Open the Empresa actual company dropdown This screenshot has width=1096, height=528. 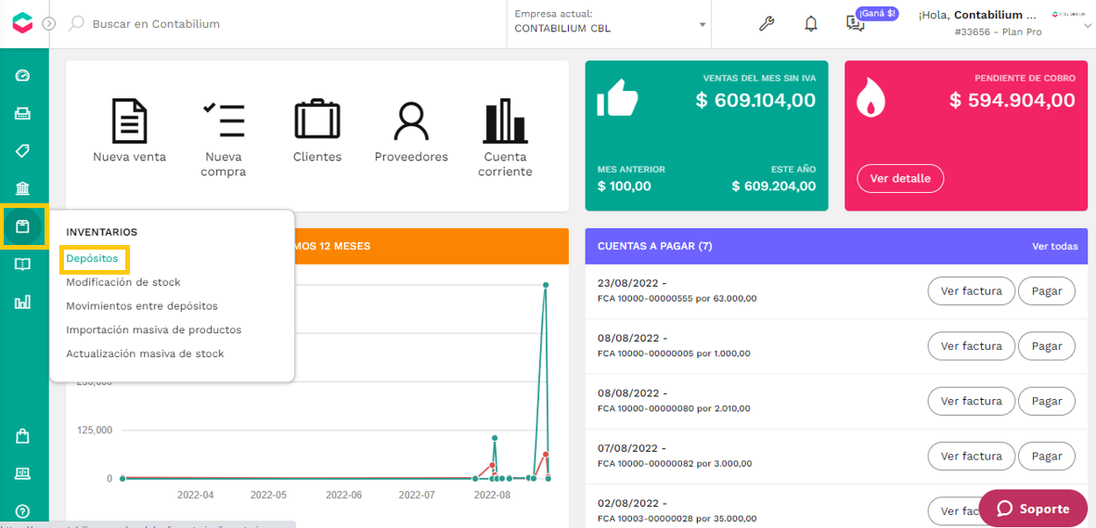tap(610, 23)
